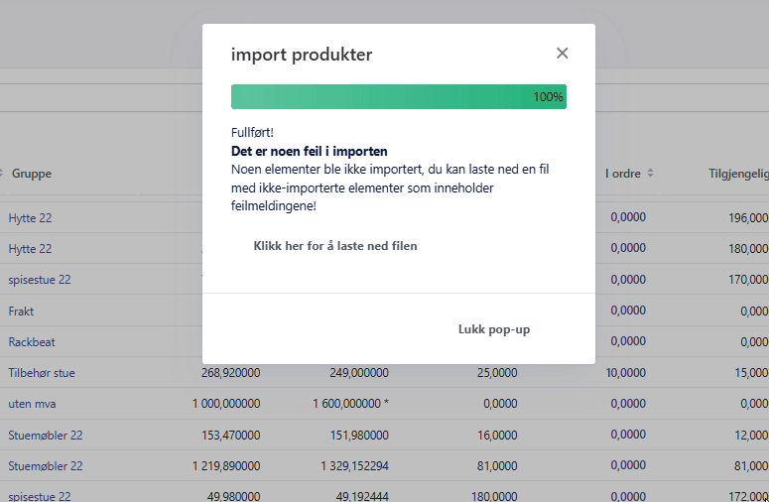
Task: Open the Rackbeat group link
Action: point(32,342)
